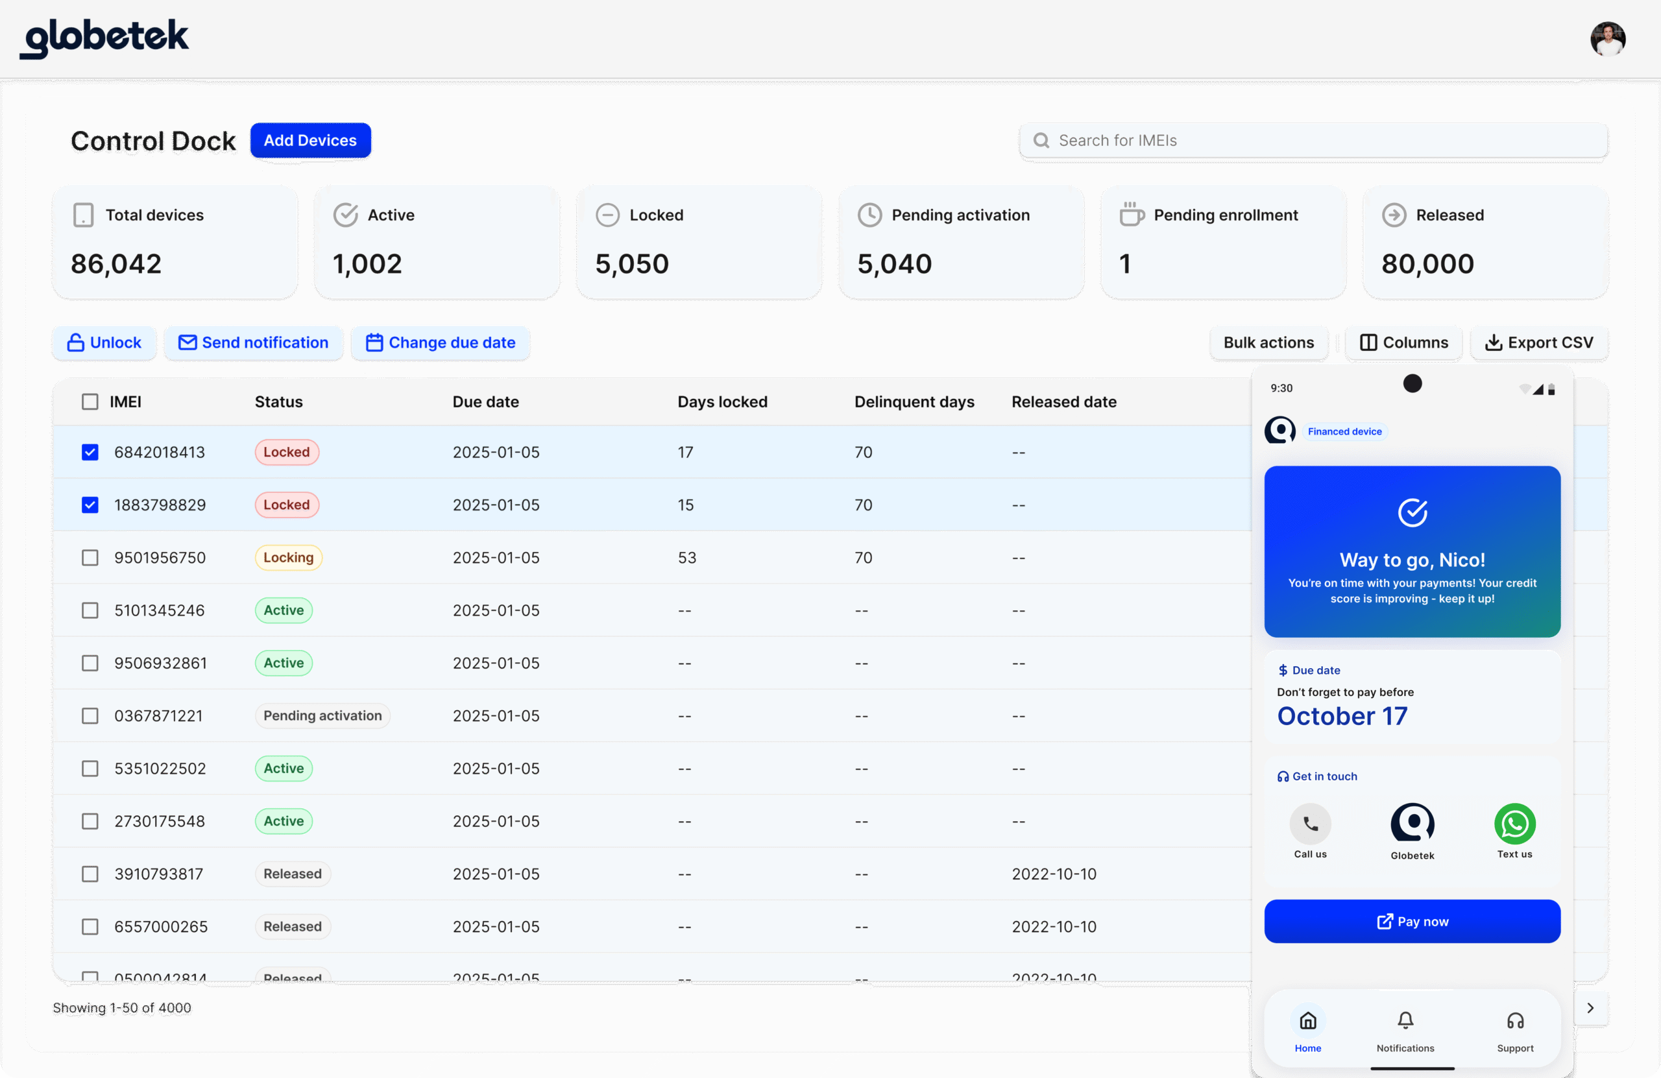
Task: Click the Unlock padlock icon
Action: coord(77,342)
